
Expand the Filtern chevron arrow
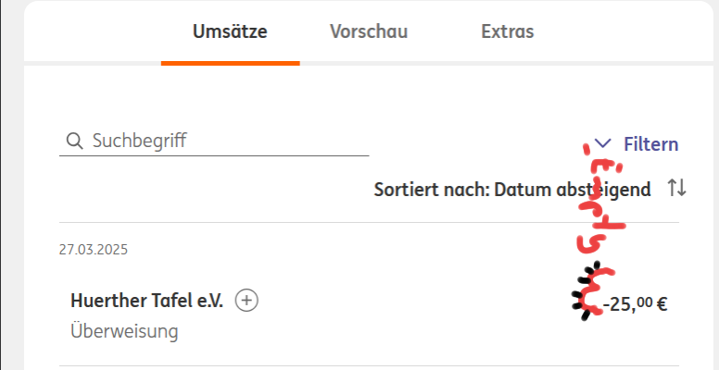[x=603, y=144]
